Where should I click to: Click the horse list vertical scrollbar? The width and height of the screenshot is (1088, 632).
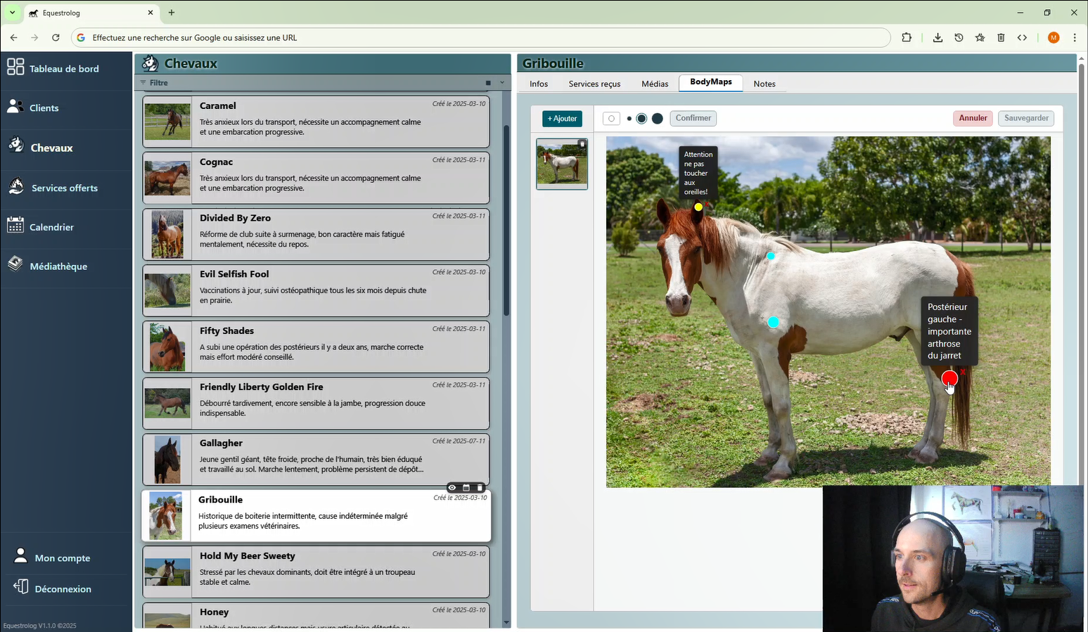(506, 221)
